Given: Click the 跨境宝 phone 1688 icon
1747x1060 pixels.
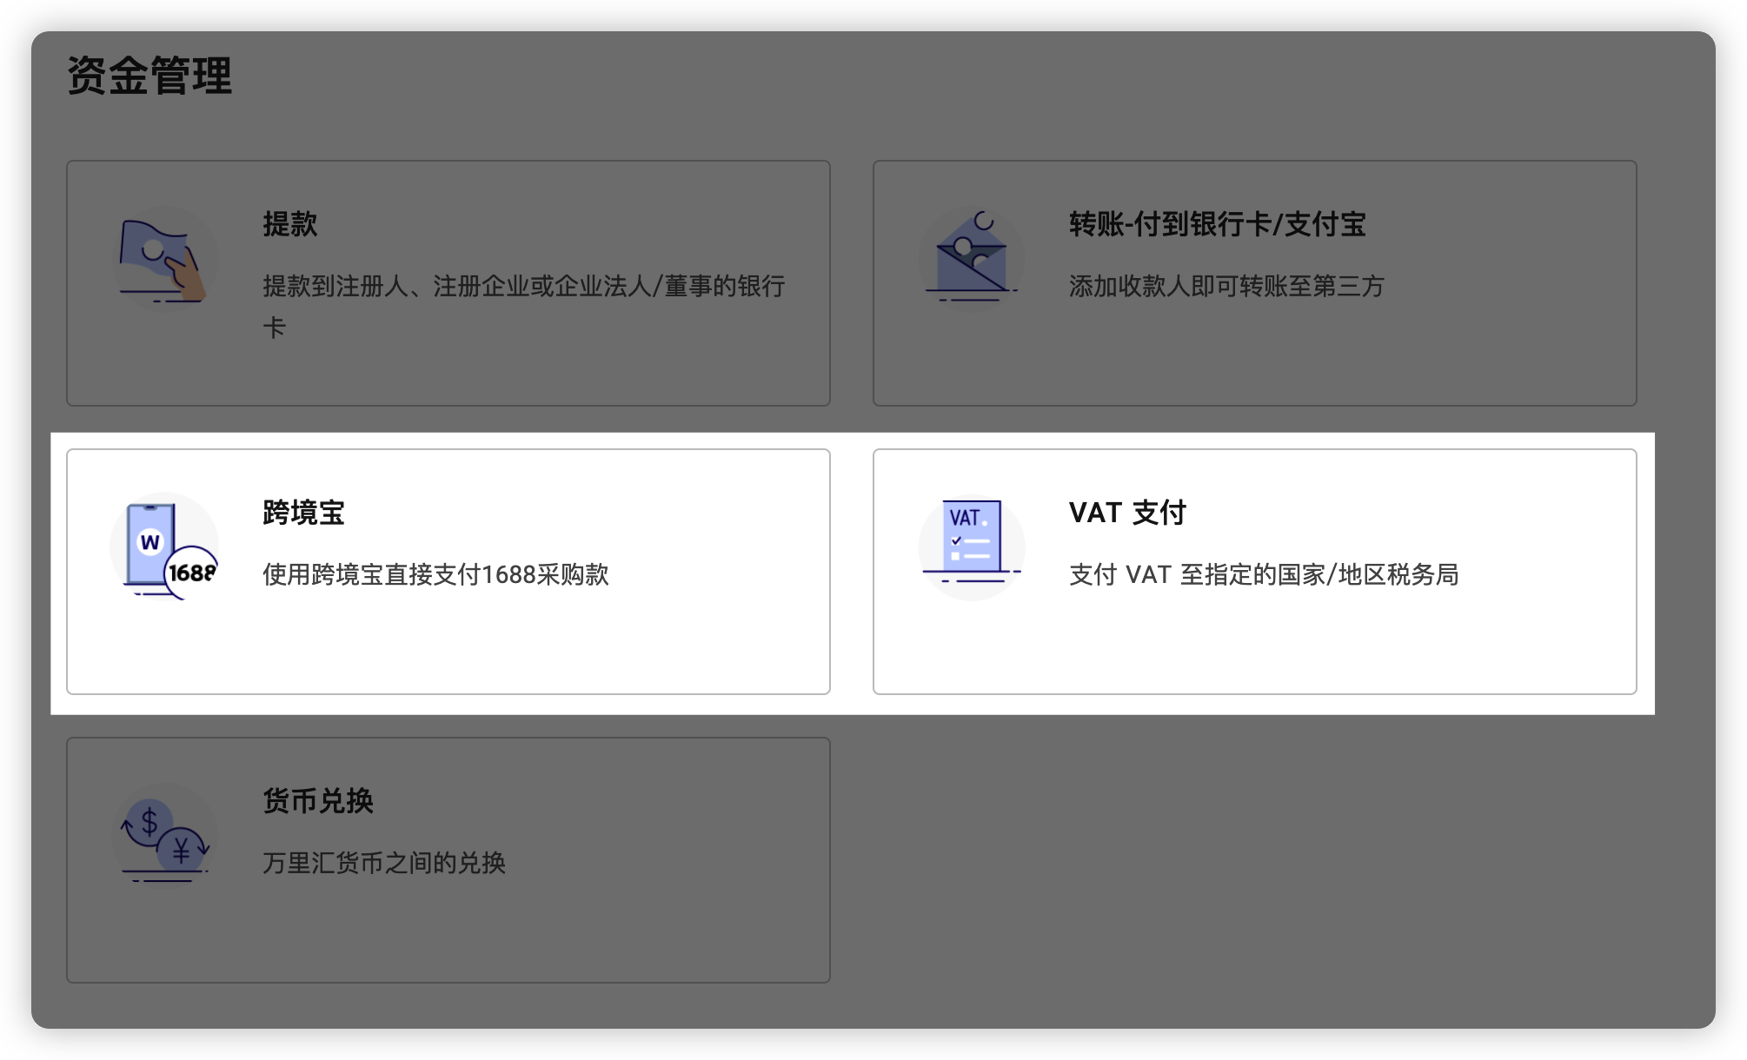Looking at the screenshot, I should [164, 547].
